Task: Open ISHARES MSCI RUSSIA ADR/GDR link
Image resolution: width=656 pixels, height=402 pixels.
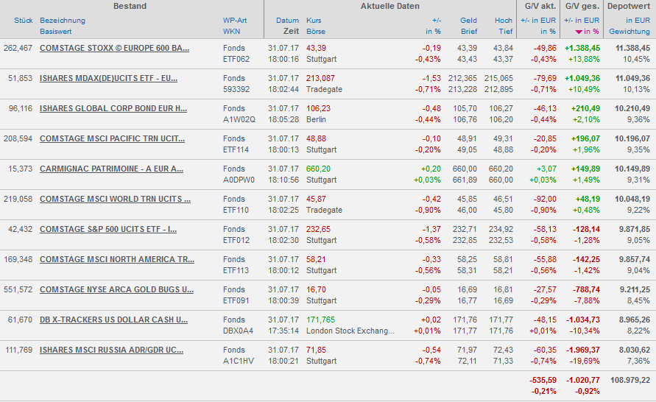Action: pyautogui.click(x=111, y=350)
